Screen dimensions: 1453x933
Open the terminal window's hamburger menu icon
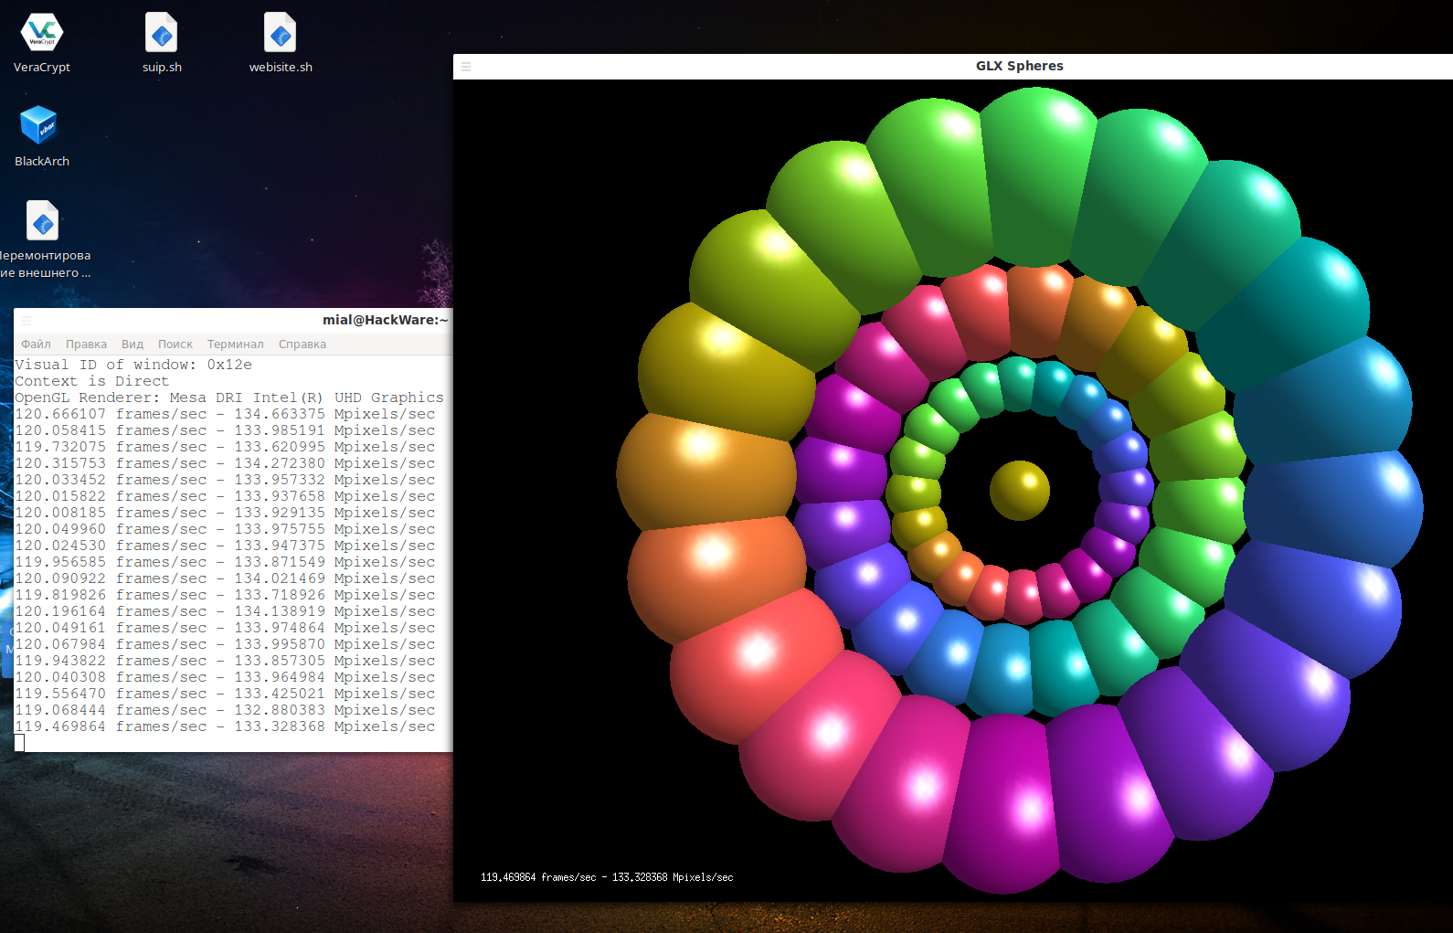tap(27, 321)
